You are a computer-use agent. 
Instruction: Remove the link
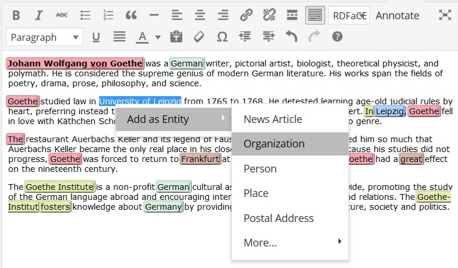coord(269,15)
